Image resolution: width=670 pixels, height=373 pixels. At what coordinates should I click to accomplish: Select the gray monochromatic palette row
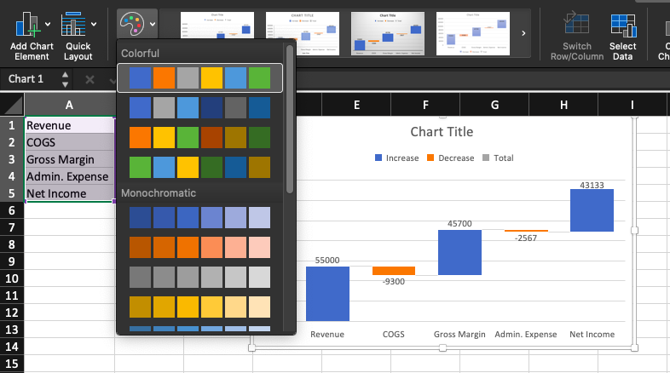click(x=199, y=277)
